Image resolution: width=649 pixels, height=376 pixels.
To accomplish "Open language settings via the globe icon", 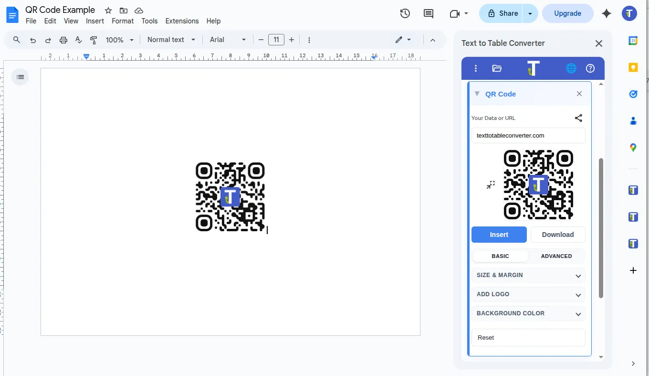I will (571, 68).
